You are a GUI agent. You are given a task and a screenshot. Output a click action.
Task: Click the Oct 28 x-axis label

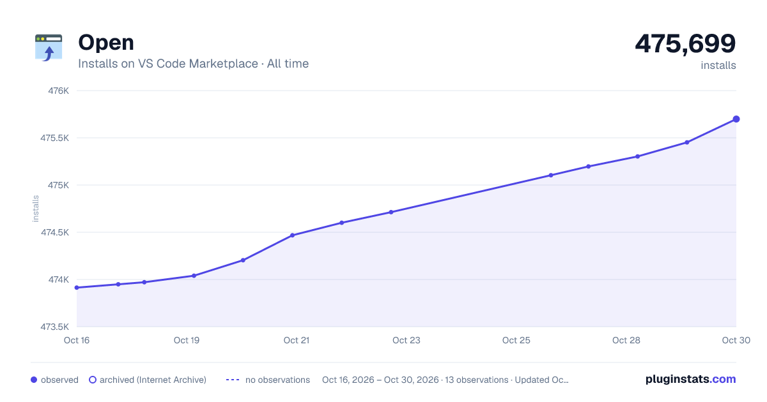626,340
